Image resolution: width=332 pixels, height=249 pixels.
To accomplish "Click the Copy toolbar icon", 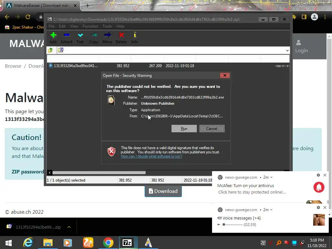I will click(x=94, y=38).
